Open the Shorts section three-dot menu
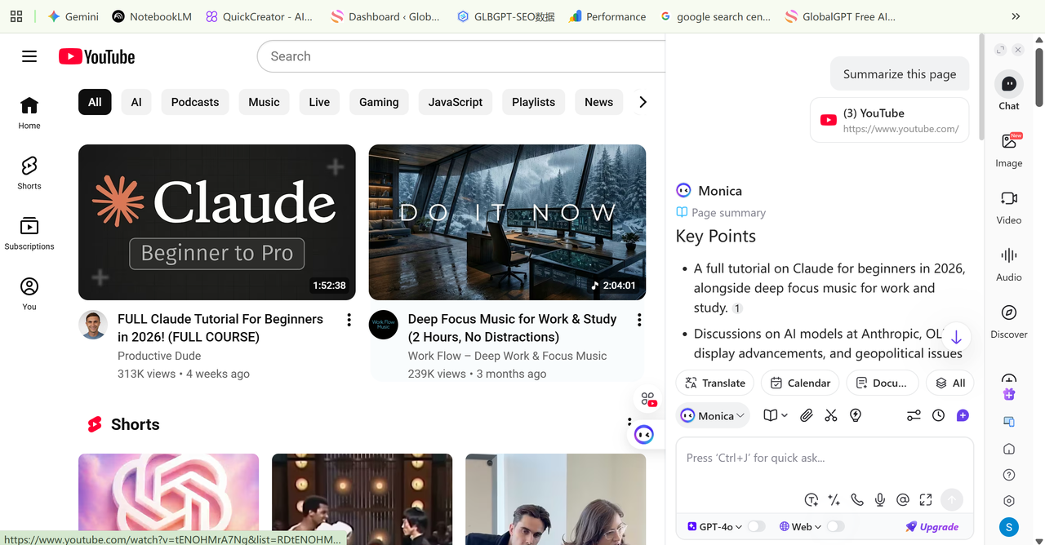The image size is (1045, 545). [x=629, y=423]
